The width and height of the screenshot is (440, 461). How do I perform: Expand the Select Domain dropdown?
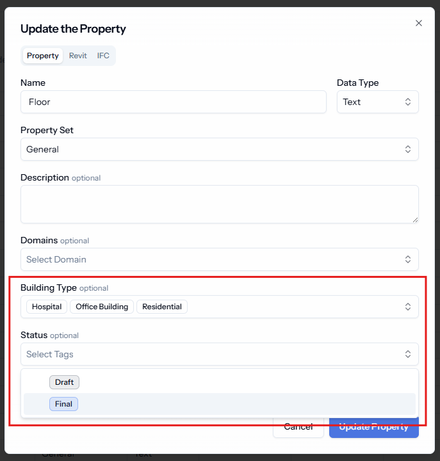click(220, 259)
